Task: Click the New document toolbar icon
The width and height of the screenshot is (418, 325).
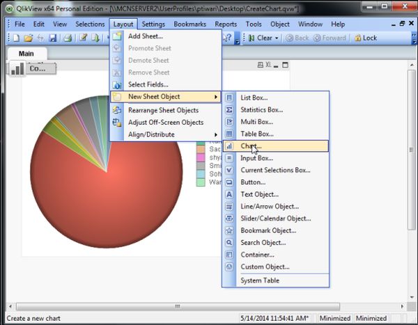Action: [16, 38]
